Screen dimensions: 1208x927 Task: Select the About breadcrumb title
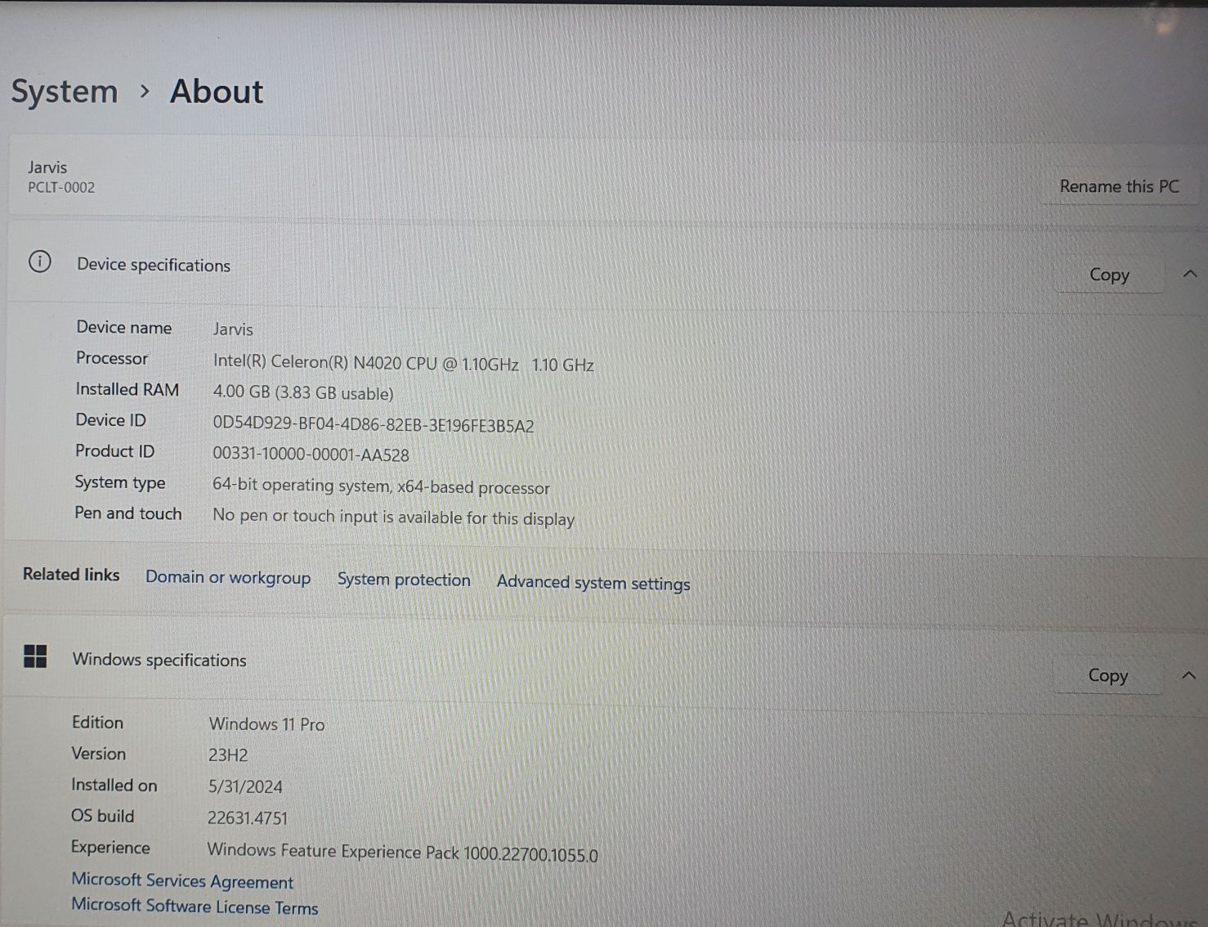(x=217, y=92)
